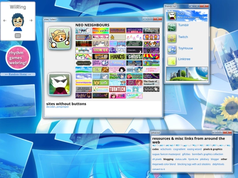This screenshot has width=238, height=178.
Task: Open sugaas favicon masterpost link
Action: 166,154
